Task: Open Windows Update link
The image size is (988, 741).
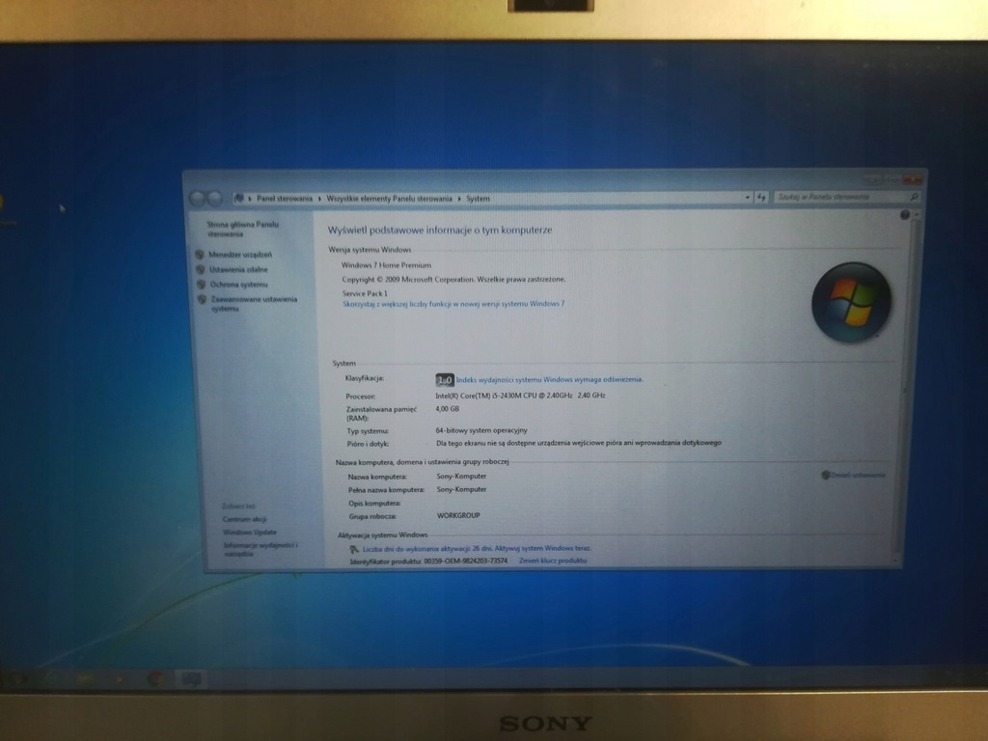Action: pyautogui.click(x=250, y=533)
